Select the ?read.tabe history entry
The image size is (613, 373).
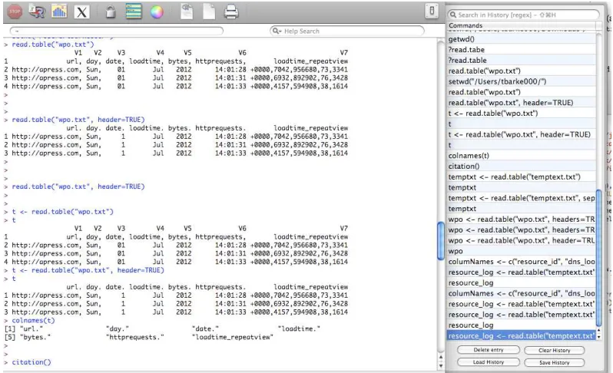click(x=521, y=50)
